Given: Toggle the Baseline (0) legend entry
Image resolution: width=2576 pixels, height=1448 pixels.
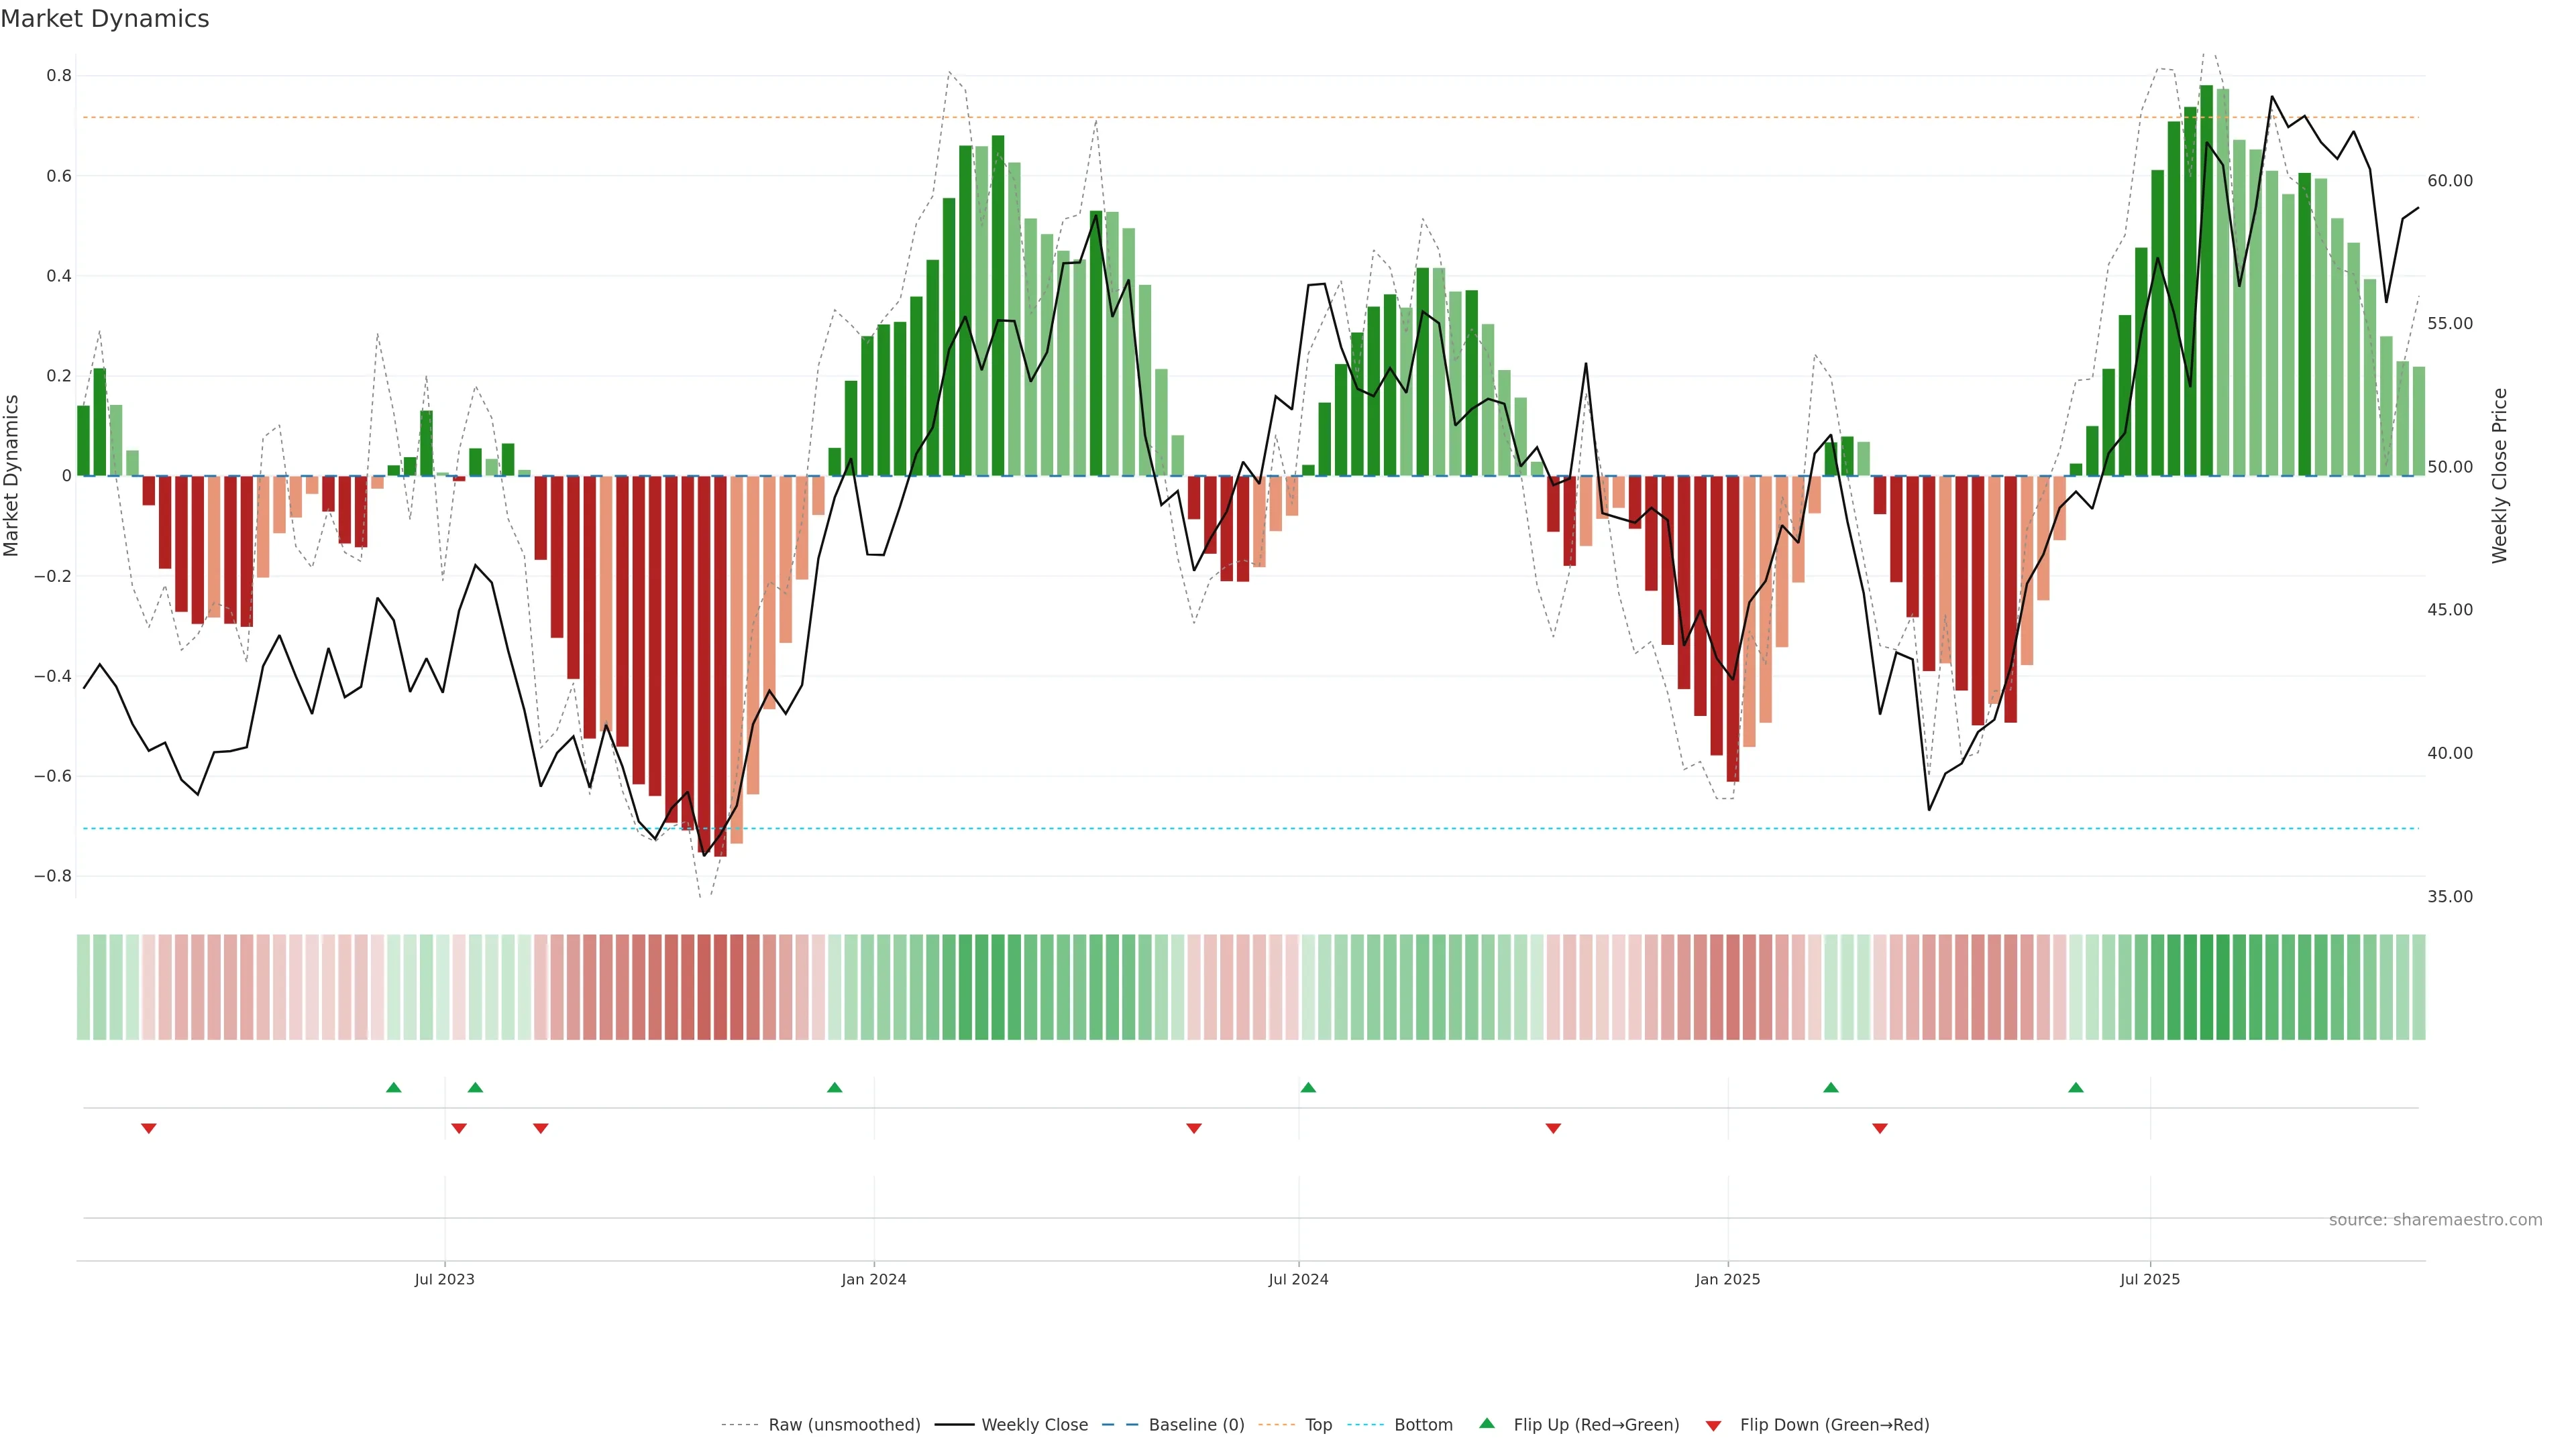Looking at the screenshot, I should point(1196,1425).
